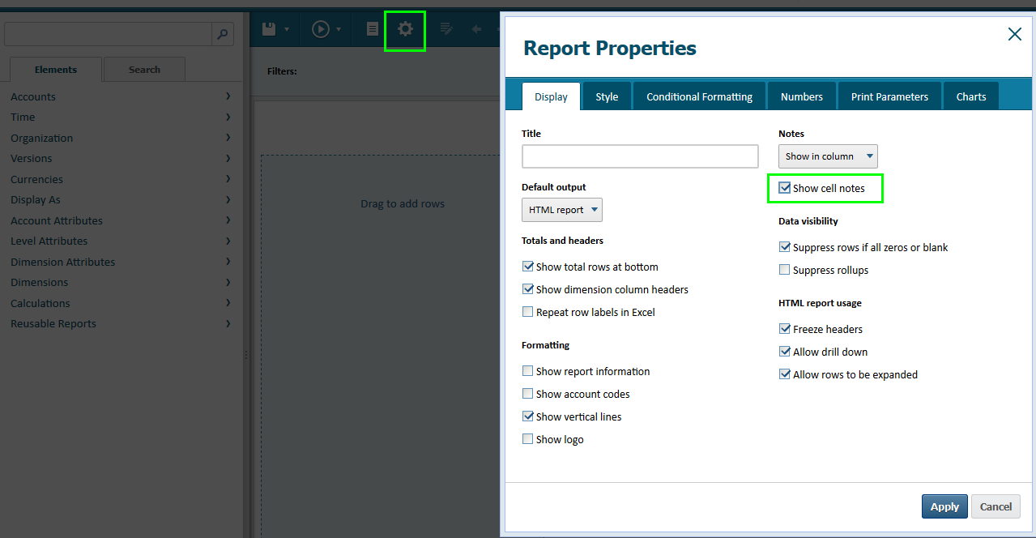Click the save disk icon in toolbar

click(269, 29)
